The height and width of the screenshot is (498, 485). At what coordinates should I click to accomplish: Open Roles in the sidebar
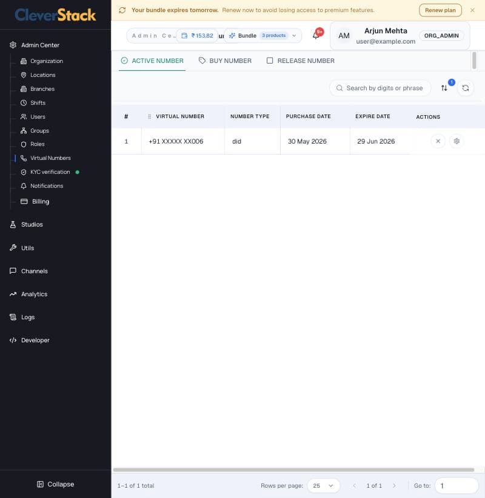pos(33,144)
